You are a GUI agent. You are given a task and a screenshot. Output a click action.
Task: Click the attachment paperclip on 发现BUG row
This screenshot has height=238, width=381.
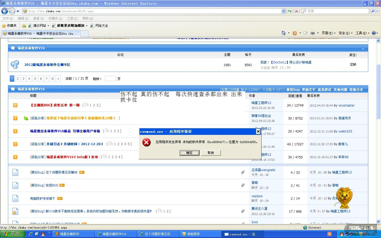[243, 185]
